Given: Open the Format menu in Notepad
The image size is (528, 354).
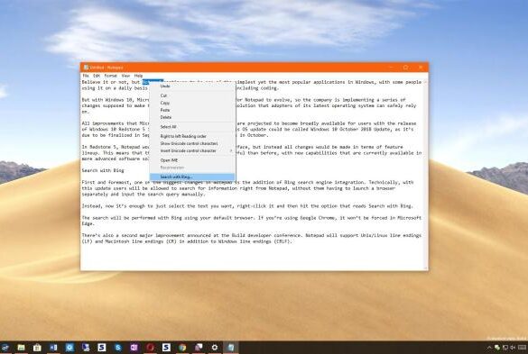Looking at the screenshot, I should pyautogui.click(x=110, y=76).
